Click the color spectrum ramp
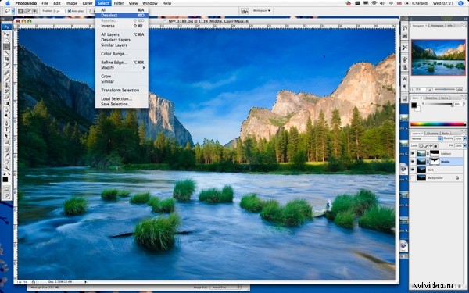Viewport: 469px width, 293px height. 439,123
